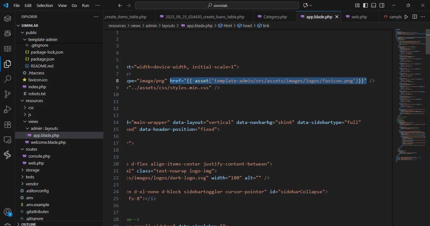Image resolution: width=430 pixels, height=226 pixels.
Task: Open the Extensions view
Action: pyautogui.click(x=8, y=125)
